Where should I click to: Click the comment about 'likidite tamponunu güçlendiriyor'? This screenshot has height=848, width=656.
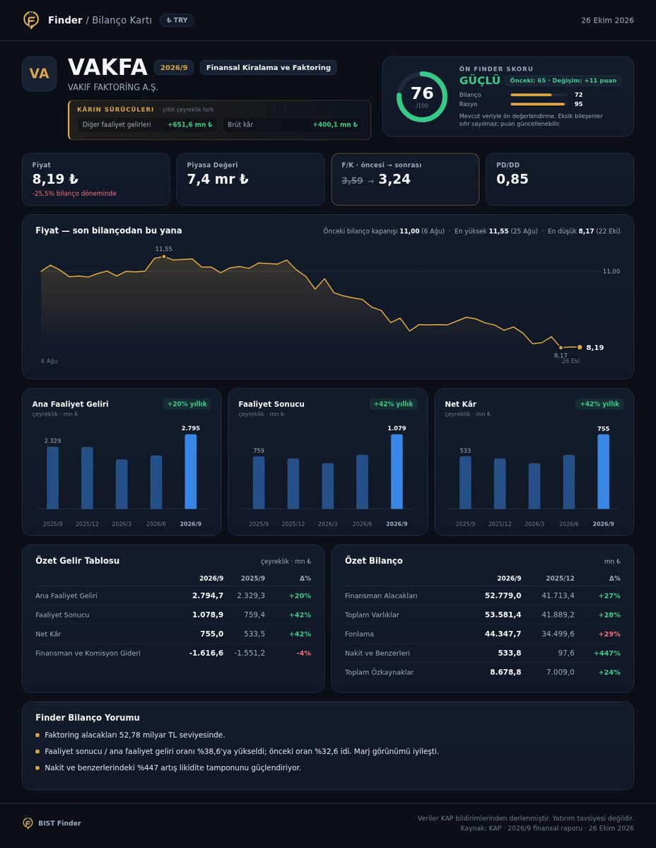pos(173,767)
